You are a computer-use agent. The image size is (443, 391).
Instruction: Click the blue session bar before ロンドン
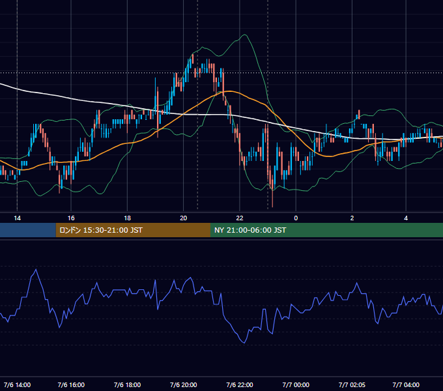pos(28,230)
